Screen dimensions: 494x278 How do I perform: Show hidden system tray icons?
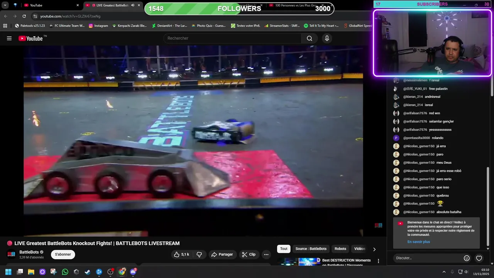coord(444,272)
